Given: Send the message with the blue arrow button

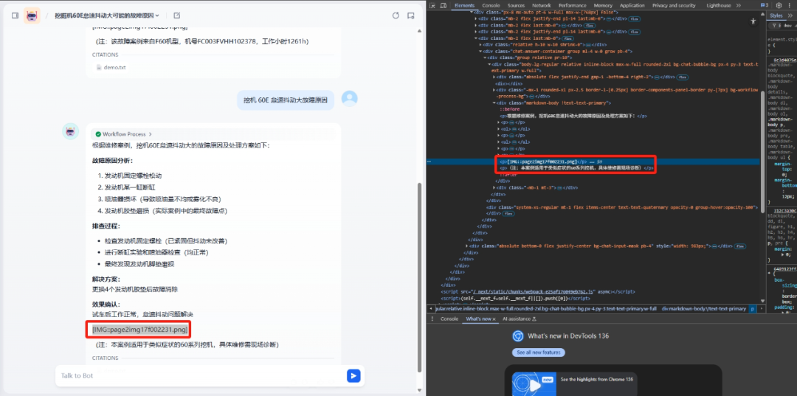Looking at the screenshot, I should point(353,375).
